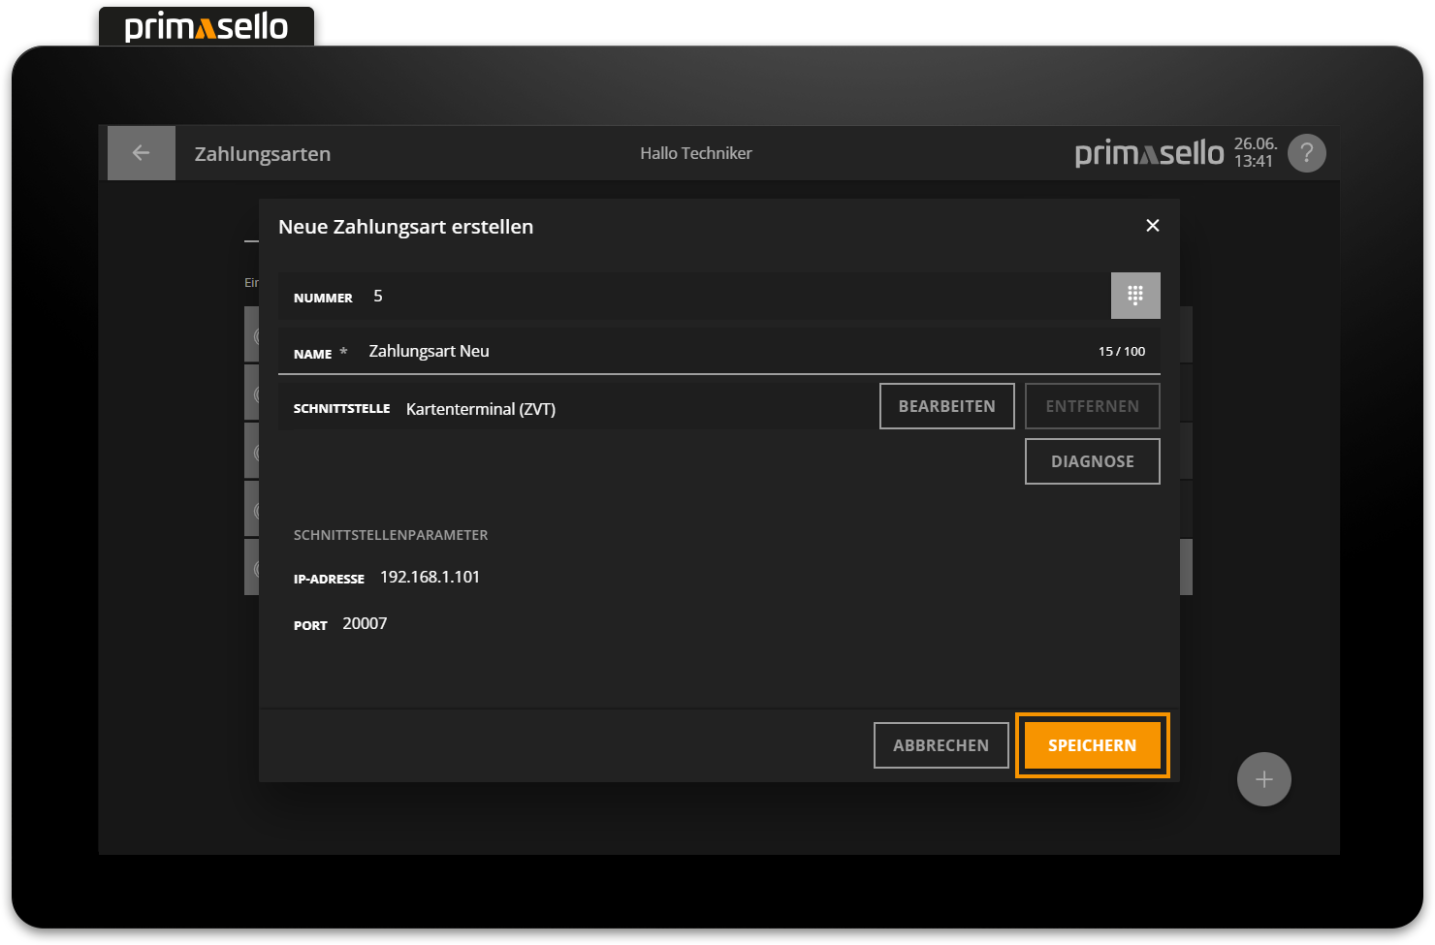Open the numeric keypad for Nummer
Screen dimensions: 1435x945
coord(1134,296)
